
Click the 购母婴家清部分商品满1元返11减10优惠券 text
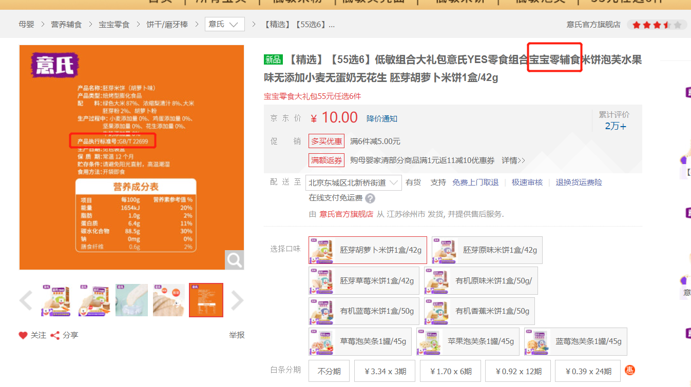[x=423, y=160]
